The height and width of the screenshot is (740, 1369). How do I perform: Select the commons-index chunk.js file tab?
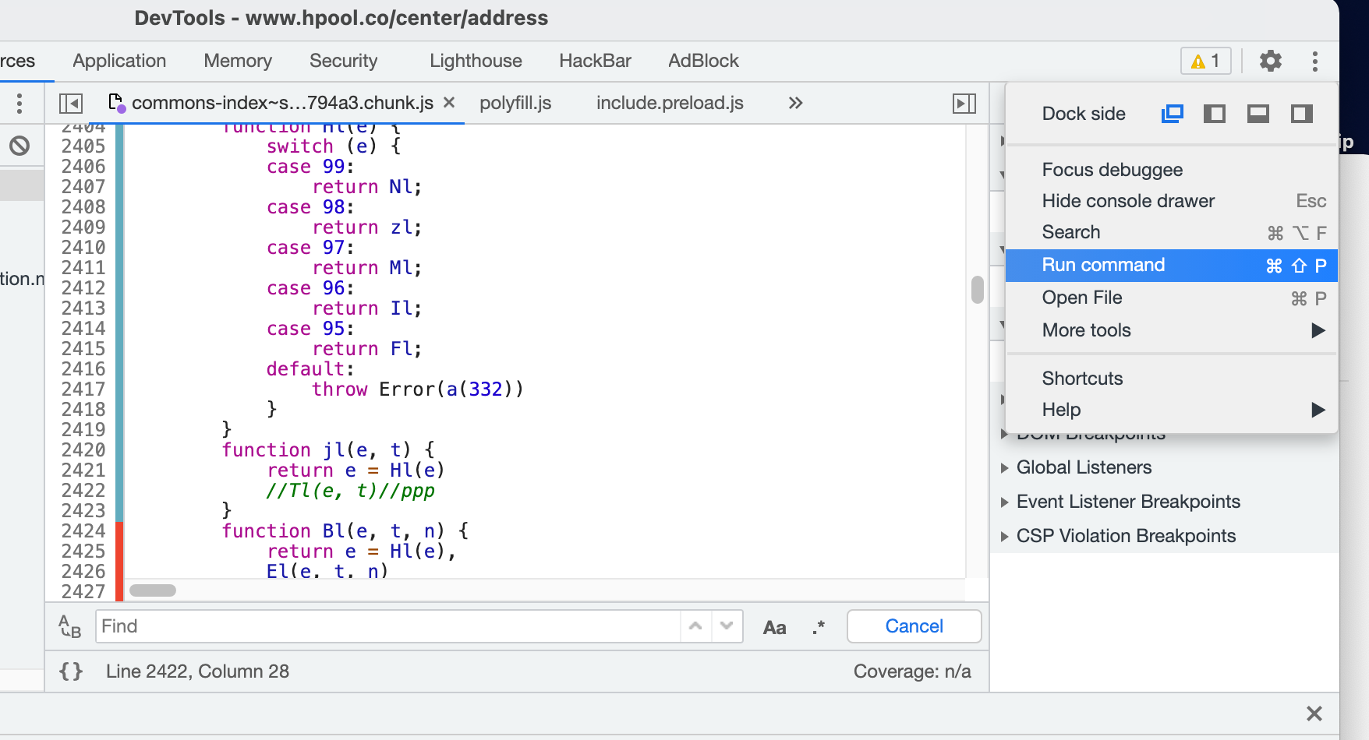point(282,103)
